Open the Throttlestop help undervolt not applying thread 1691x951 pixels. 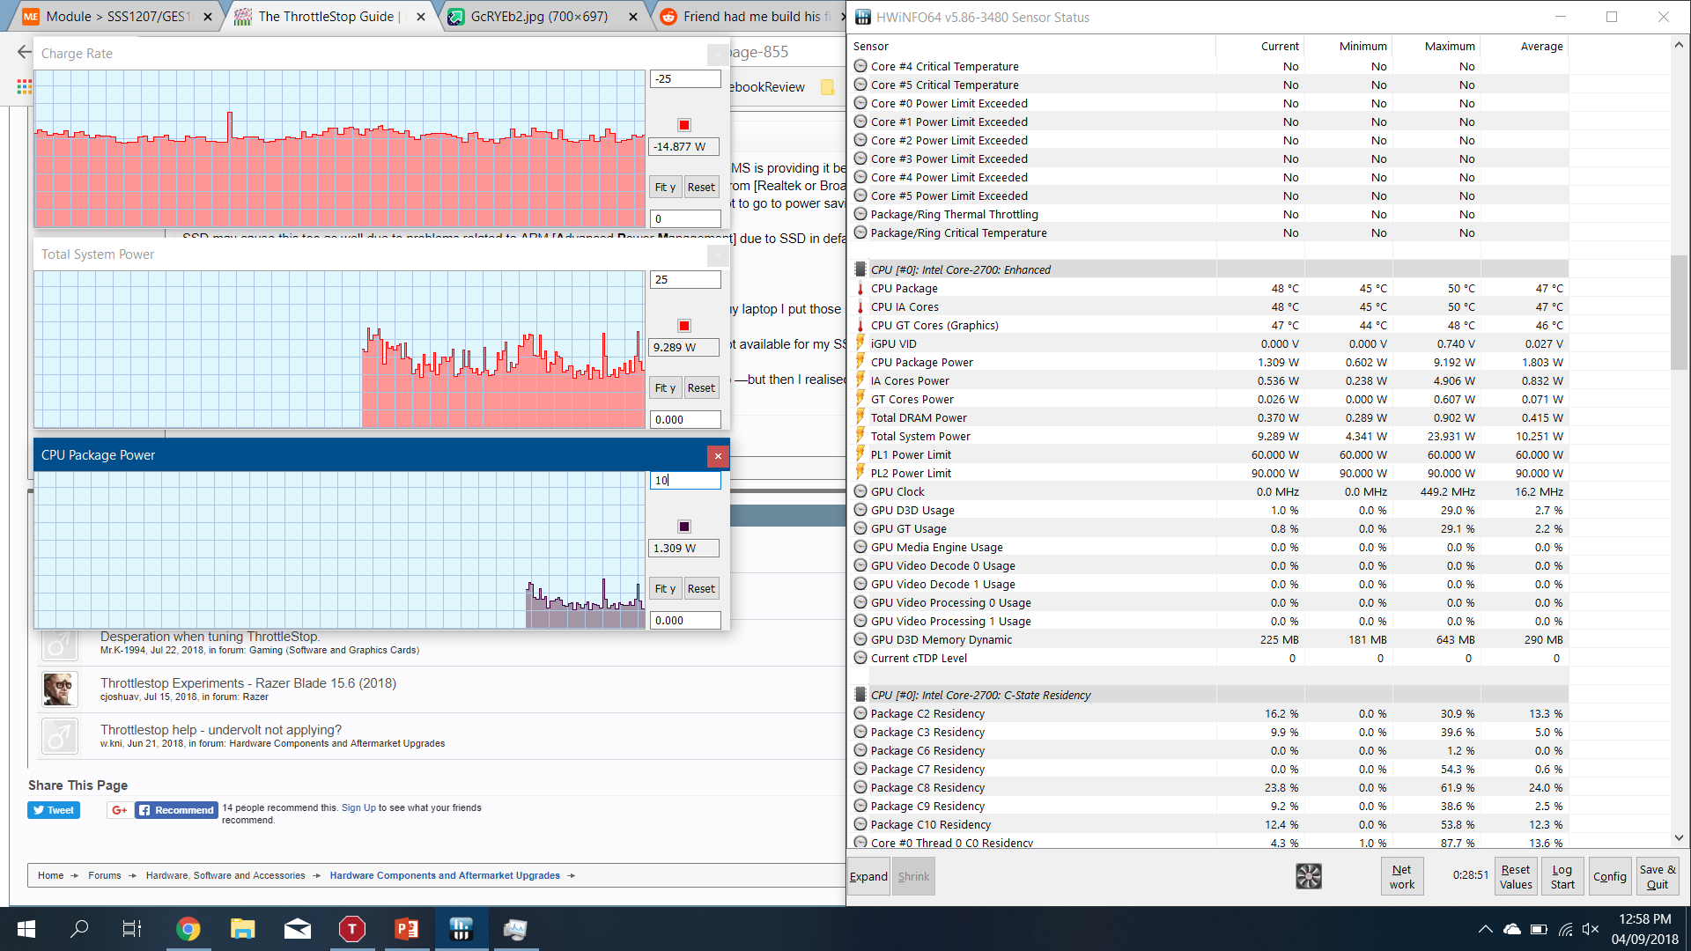click(220, 729)
